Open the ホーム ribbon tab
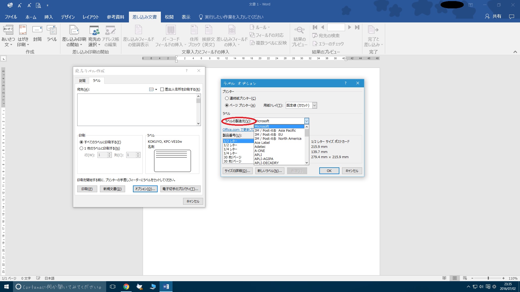This screenshot has height=292, width=520. [31, 17]
